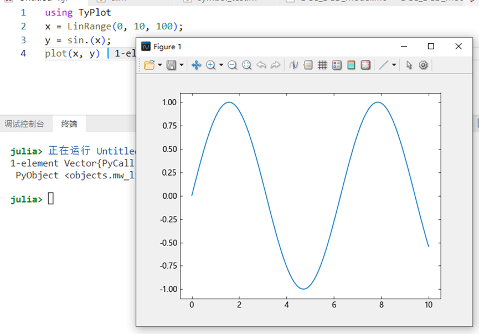Image resolution: width=479 pixels, height=334 pixels.
Task: Select the line drawing tool
Action: point(383,65)
